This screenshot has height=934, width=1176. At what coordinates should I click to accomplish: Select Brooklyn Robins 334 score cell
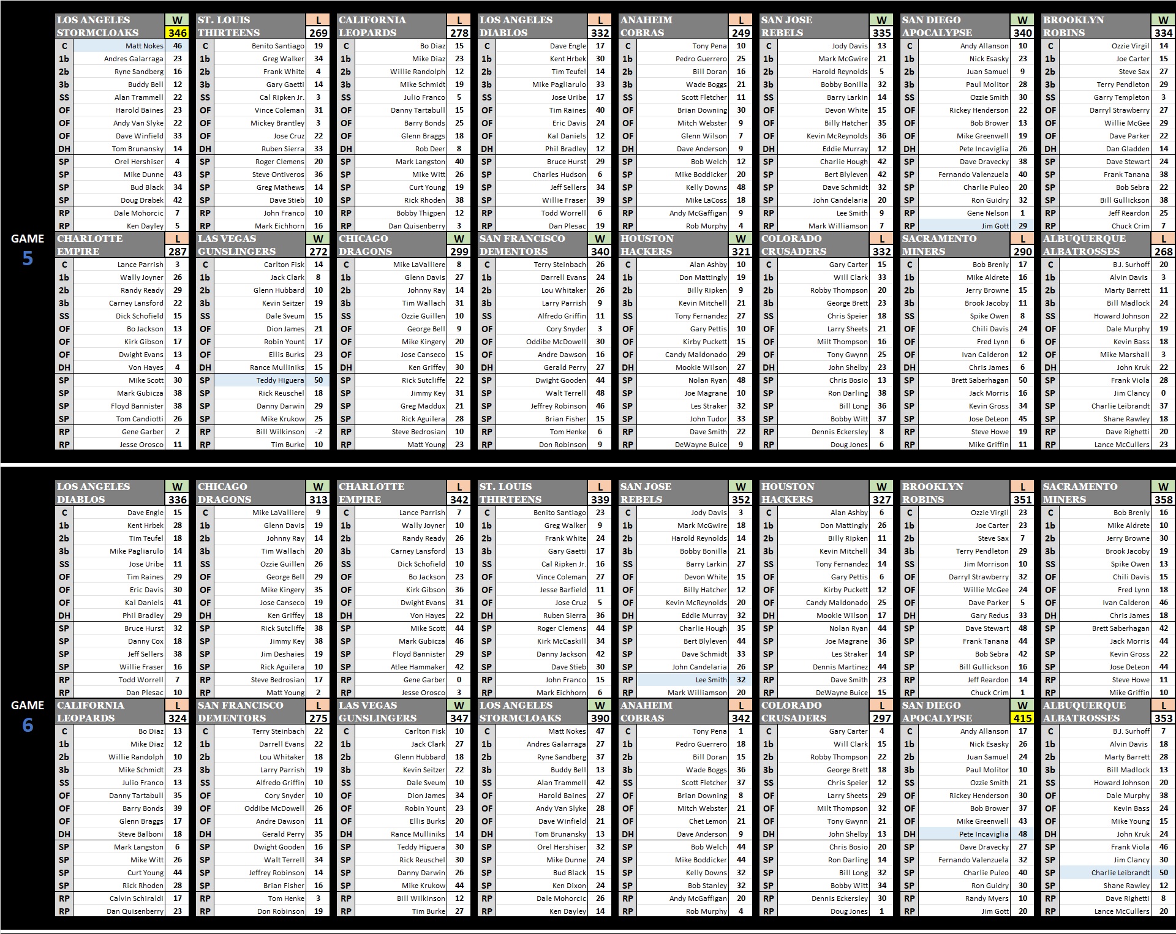pyautogui.click(x=1163, y=33)
